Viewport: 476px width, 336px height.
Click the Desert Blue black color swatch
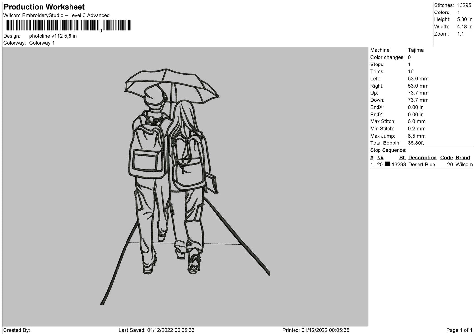(387, 164)
